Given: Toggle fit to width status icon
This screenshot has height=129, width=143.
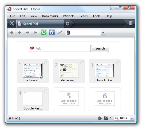Looking at the screenshot, I should (100, 118).
